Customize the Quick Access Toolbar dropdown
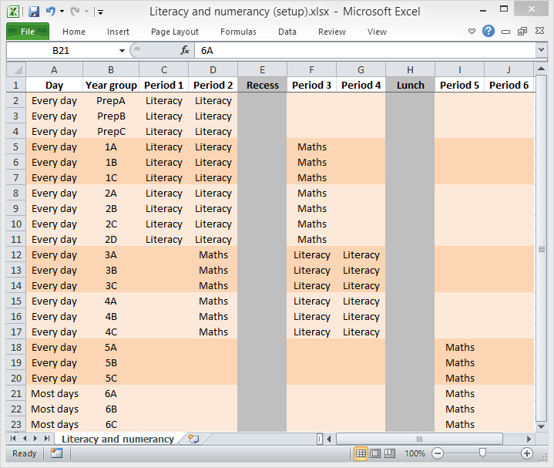Viewport: 554px width, 468px height. point(101,12)
